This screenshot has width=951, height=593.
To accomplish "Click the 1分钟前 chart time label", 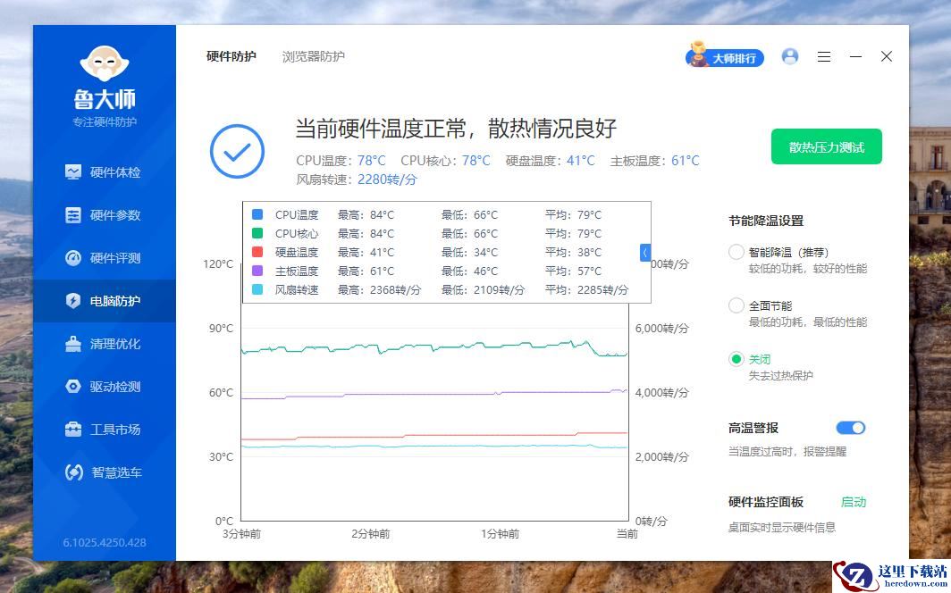I will pyautogui.click(x=501, y=534).
